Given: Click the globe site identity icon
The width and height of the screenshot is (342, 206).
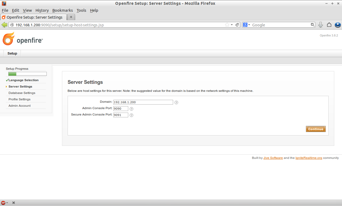Looking at the screenshot, I should (12, 25).
